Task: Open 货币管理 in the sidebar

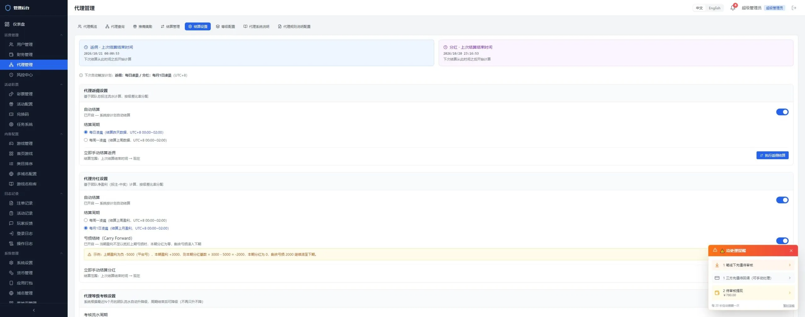Action: (34, 273)
